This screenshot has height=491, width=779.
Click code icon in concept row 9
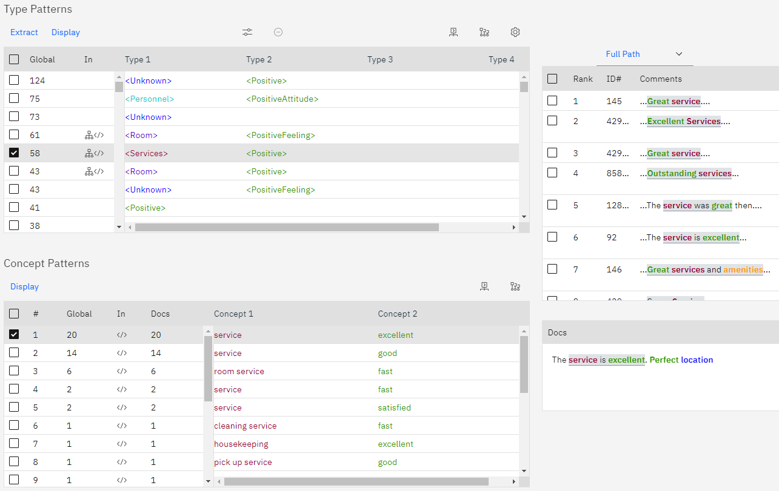click(x=122, y=480)
